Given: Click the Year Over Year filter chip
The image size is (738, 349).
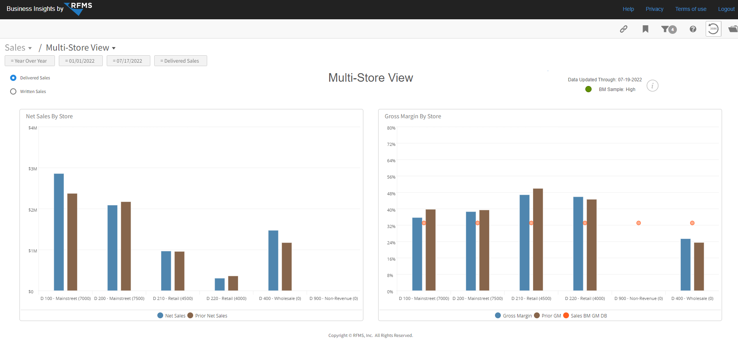Looking at the screenshot, I should pyautogui.click(x=30, y=61).
